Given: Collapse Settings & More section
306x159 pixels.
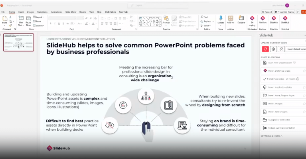Looking at the screenshot, I should 271,136.
